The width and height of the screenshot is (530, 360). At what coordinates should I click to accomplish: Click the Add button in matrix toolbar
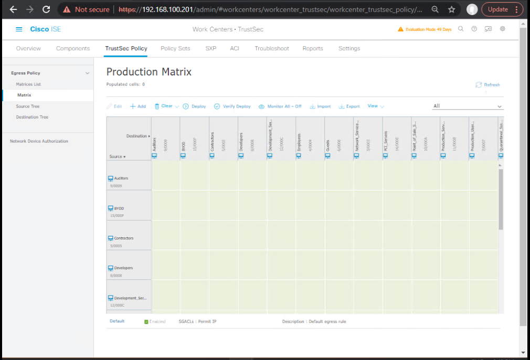click(138, 106)
